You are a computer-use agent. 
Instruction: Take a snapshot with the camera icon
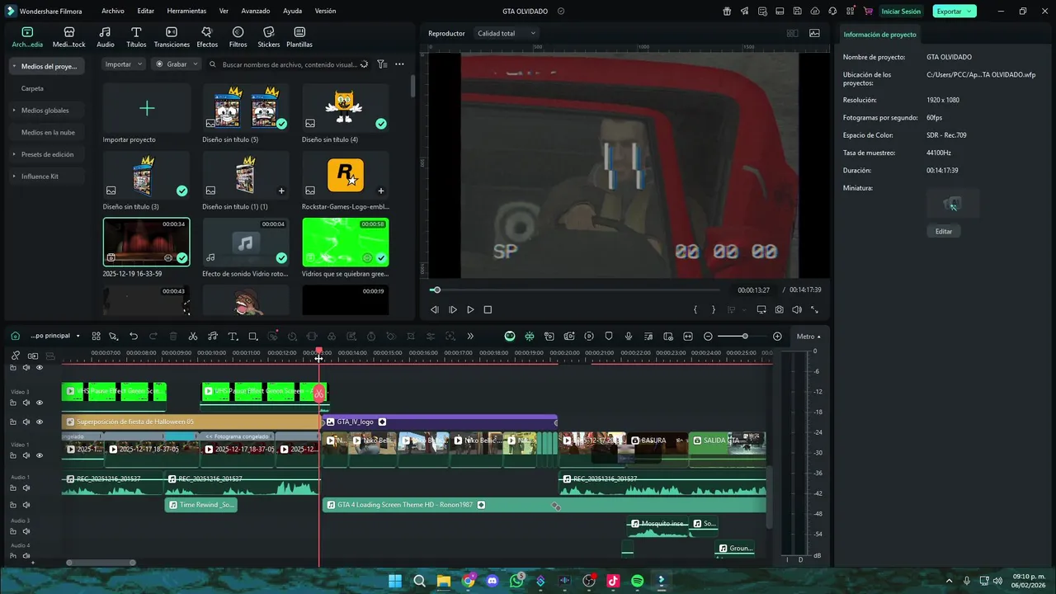point(779,310)
